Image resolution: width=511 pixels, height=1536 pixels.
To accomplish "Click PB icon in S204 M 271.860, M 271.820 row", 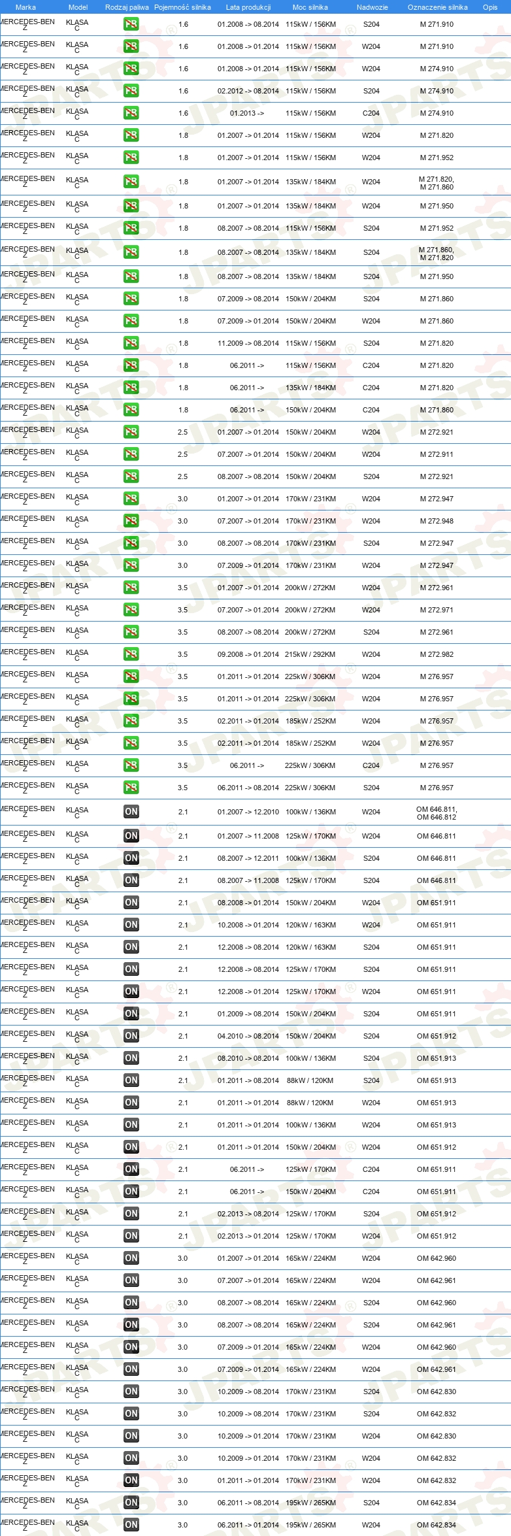I will (131, 252).
